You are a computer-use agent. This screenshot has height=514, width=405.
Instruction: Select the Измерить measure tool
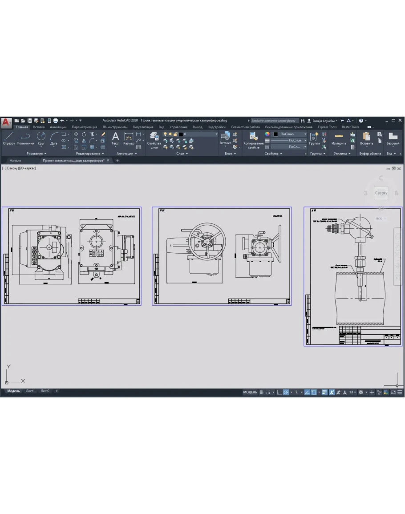point(339,138)
